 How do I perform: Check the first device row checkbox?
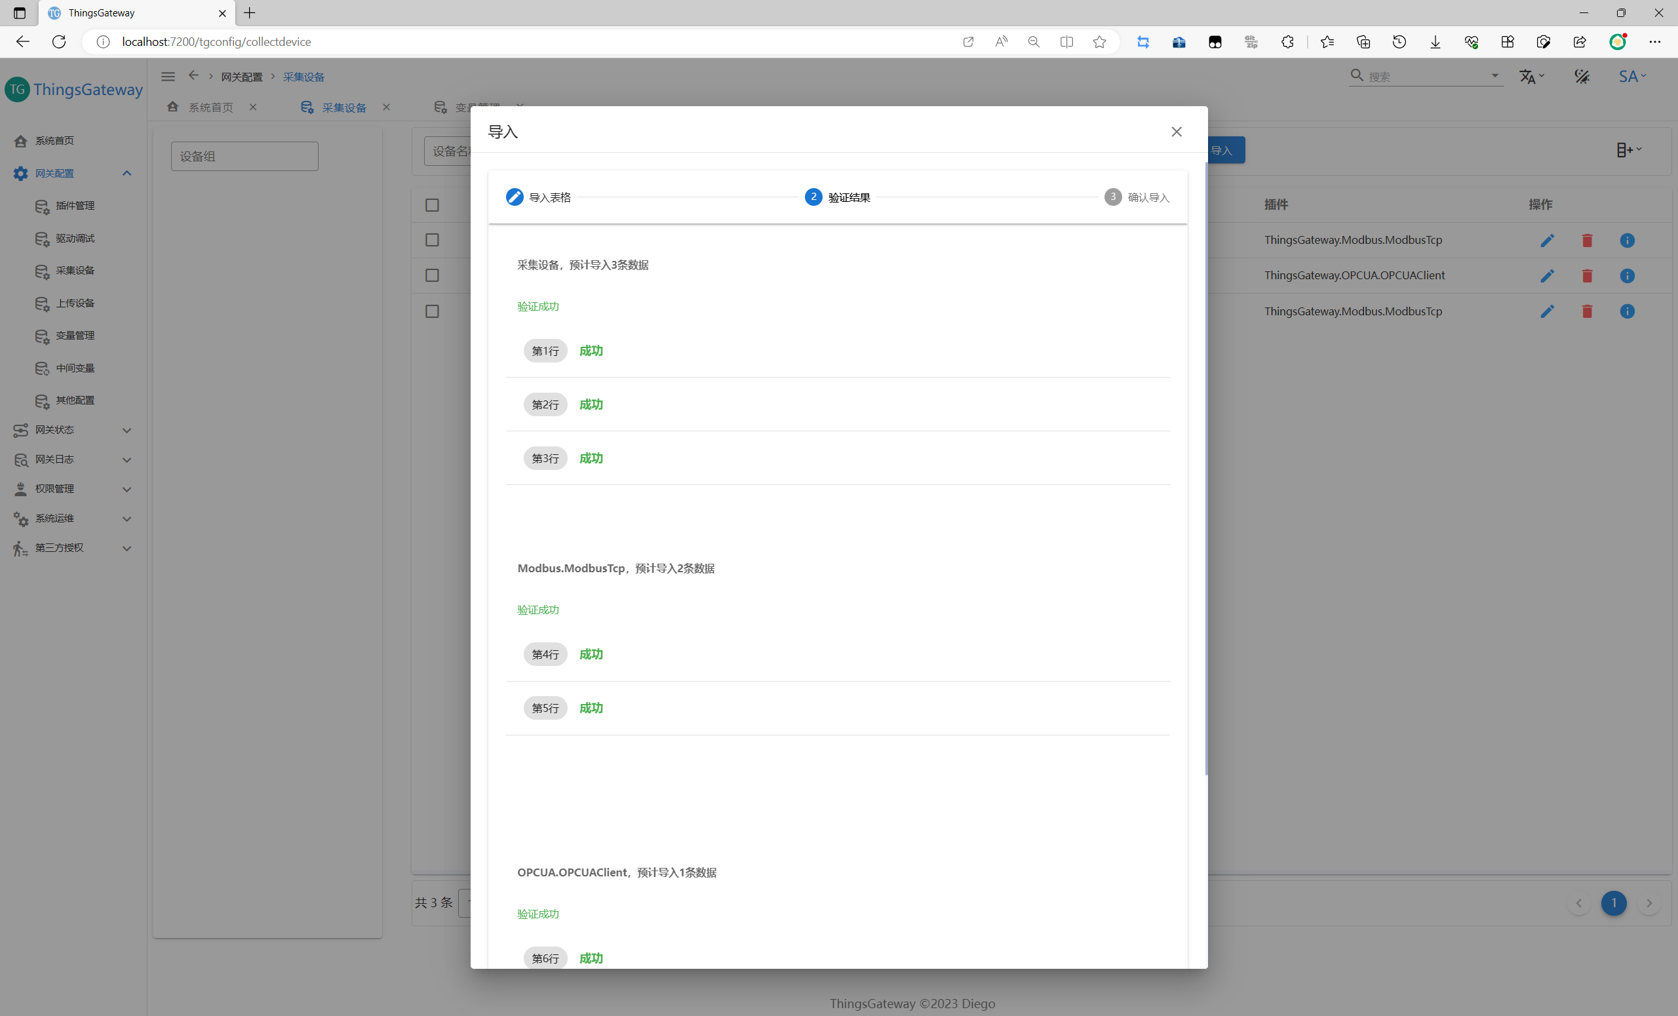click(x=432, y=240)
